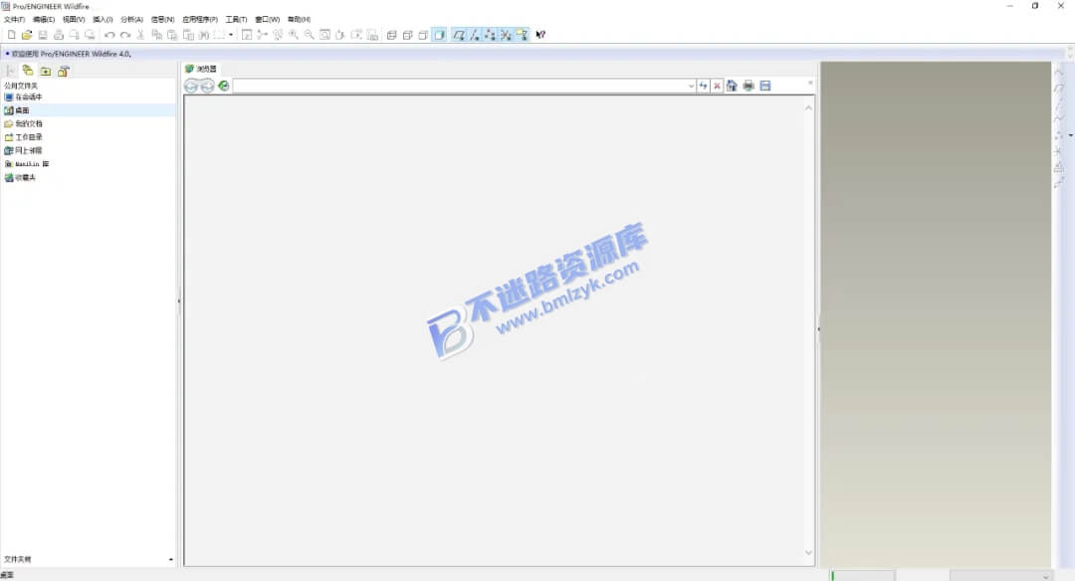
Task: Switch to Wireframe display mode
Action: (391, 34)
